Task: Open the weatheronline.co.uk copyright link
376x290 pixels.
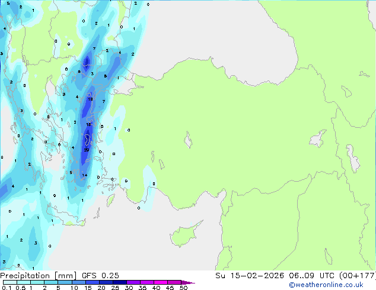Action: 326,285
